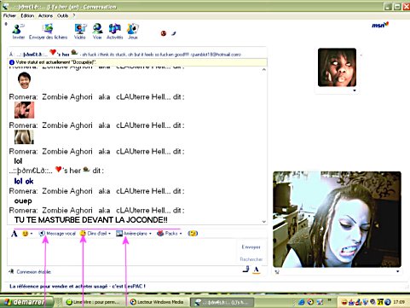Start a Vidéo call
410x308 pixels.
pyautogui.click(x=80, y=29)
